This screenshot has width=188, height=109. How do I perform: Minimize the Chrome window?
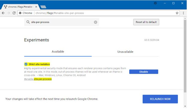pyautogui.click(x=165, y=3)
